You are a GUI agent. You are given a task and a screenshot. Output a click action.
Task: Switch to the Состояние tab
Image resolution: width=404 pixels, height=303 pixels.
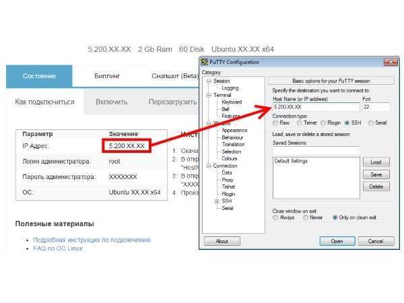pos(39,76)
